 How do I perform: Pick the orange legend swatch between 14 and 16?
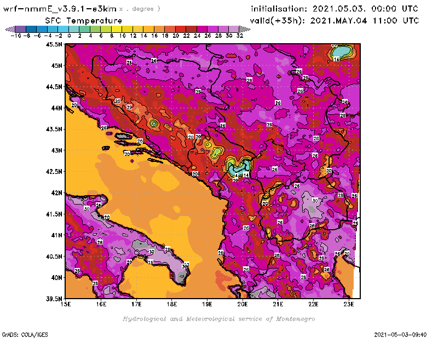point(148,29)
